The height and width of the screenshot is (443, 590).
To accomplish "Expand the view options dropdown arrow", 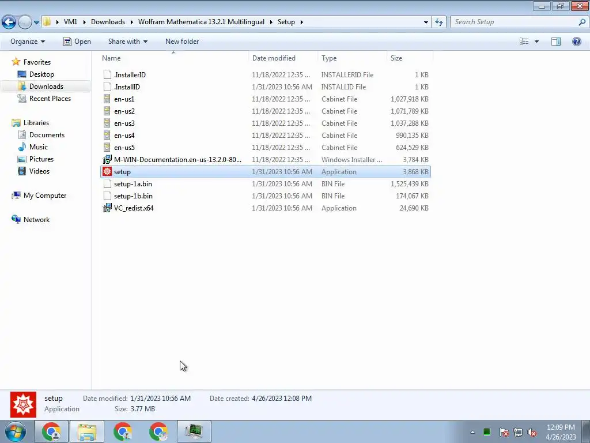I will tap(536, 42).
